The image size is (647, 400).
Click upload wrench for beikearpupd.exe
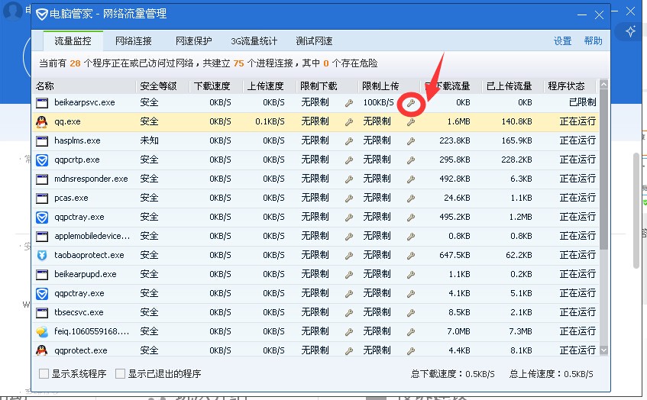point(410,275)
